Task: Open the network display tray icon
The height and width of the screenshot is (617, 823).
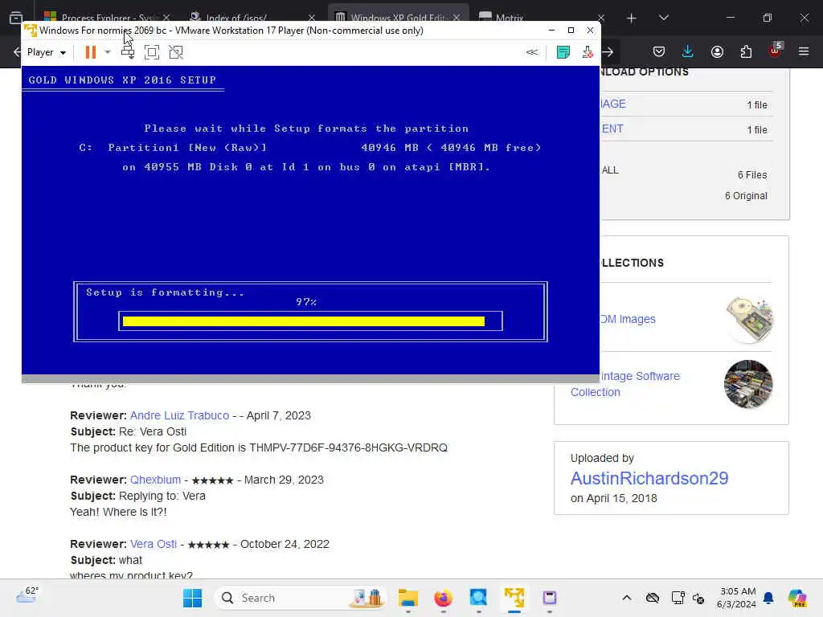Action: pyautogui.click(x=678, y=598)
